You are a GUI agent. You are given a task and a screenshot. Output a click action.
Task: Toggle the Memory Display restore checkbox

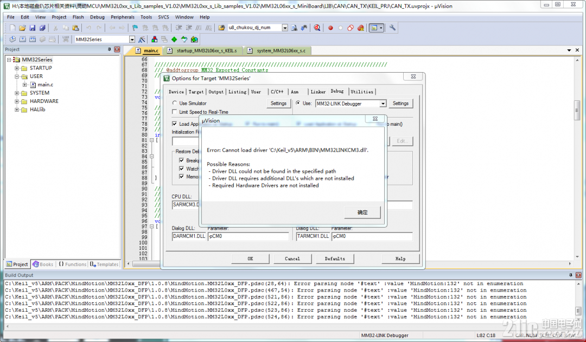pyautogui.click(x=181, y=177)
